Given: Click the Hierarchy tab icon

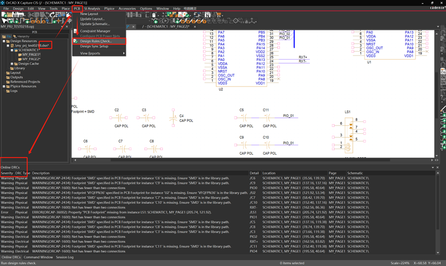Looking at the screenshot, I should pos(15,37).
